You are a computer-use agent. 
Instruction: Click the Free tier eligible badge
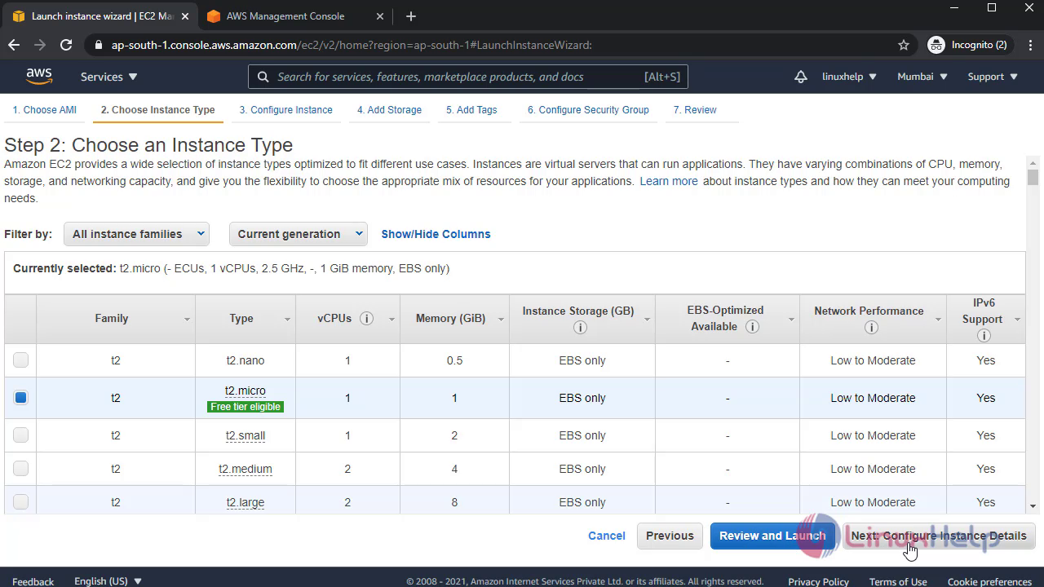(x=246, y=407)
